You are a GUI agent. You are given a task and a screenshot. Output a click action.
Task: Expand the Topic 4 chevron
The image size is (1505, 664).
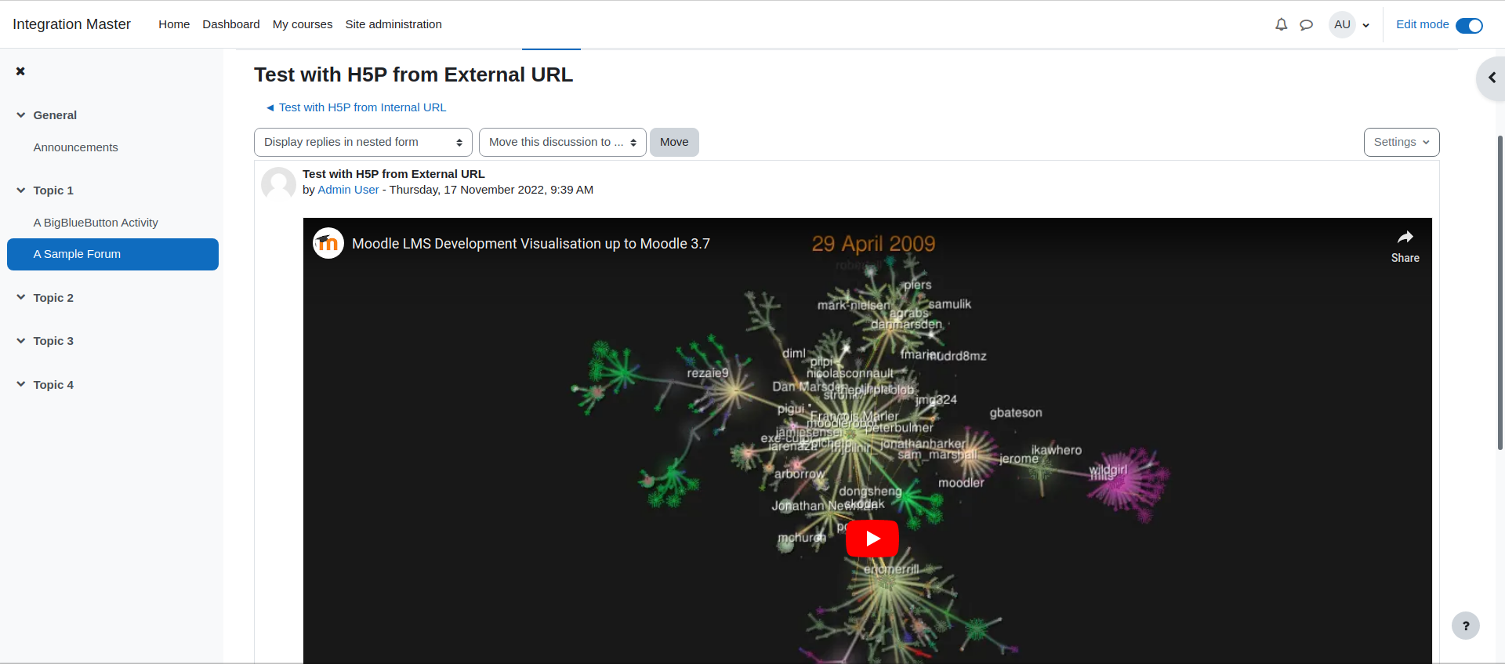[x=21, y=384]
